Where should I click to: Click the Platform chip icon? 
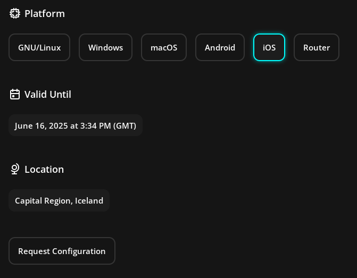(x=15, y=13)
